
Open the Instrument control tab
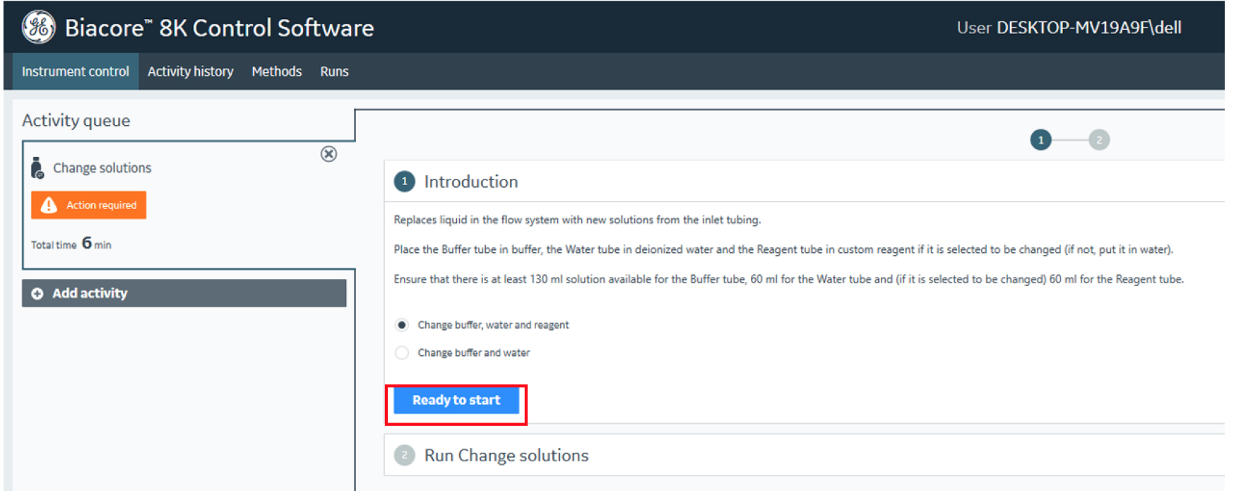coord(75,71)
